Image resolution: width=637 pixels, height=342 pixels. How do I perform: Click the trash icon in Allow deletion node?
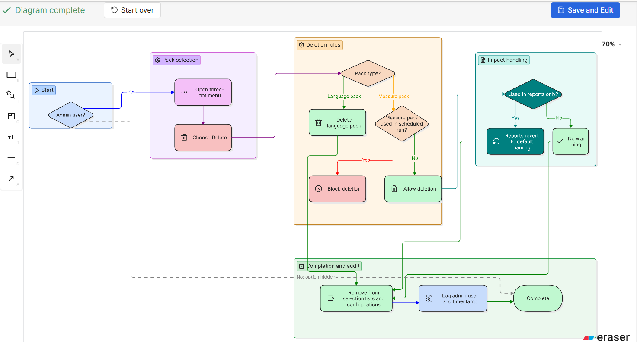click(394, 189)
